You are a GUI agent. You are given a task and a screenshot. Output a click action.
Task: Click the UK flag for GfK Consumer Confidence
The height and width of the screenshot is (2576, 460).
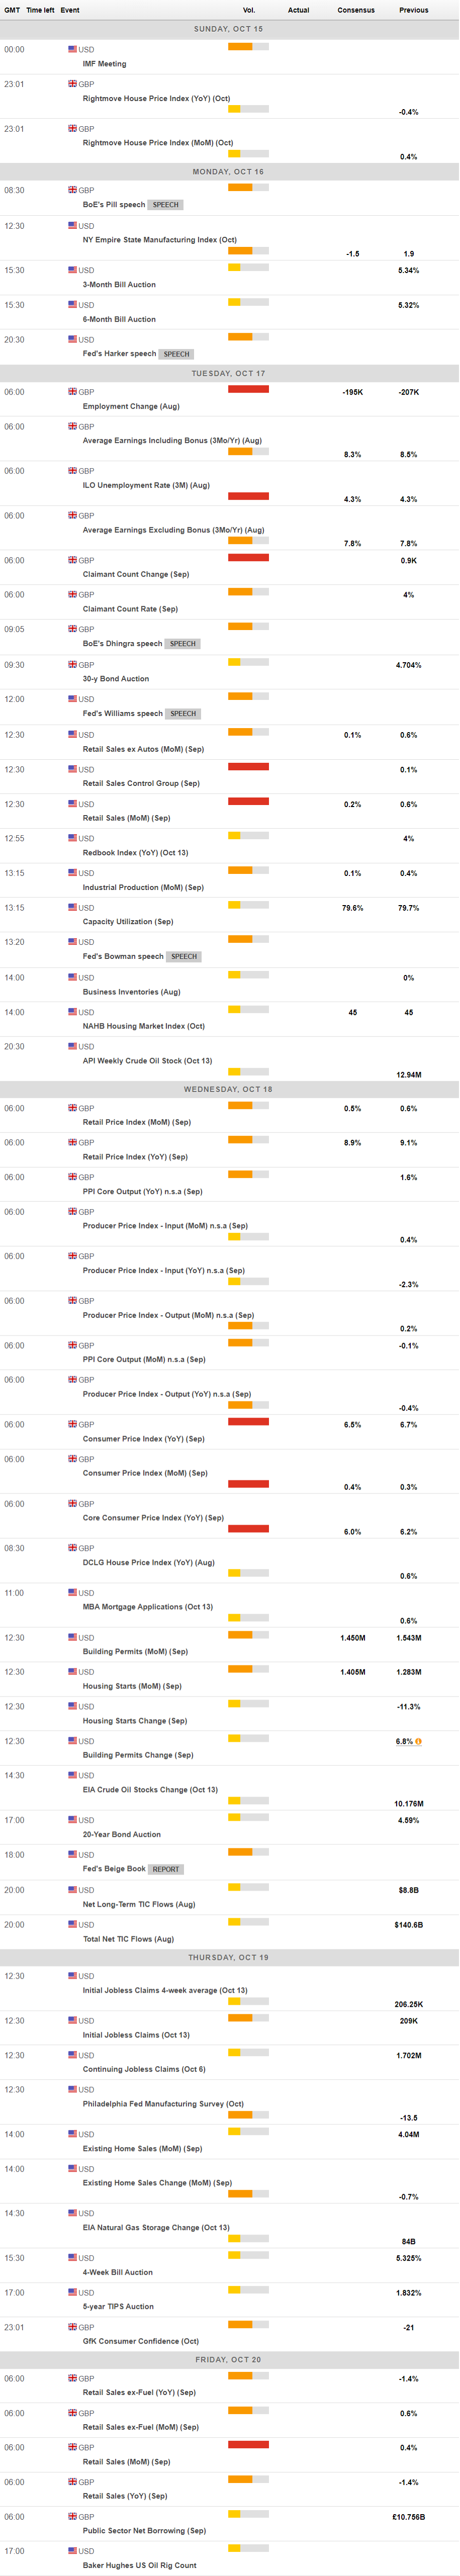click(72, 2327)
